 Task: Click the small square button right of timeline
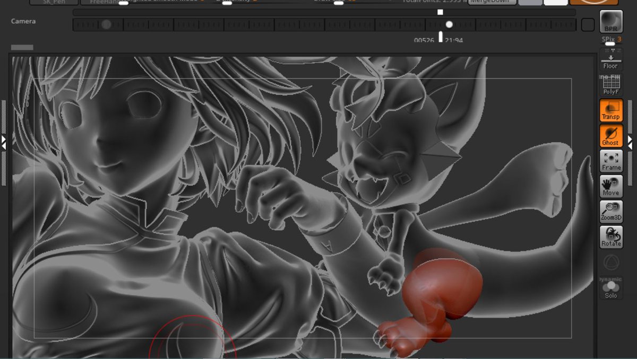click(588, 24)
